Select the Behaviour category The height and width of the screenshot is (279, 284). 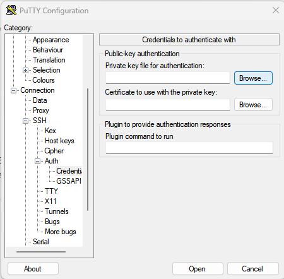[48, 50]
